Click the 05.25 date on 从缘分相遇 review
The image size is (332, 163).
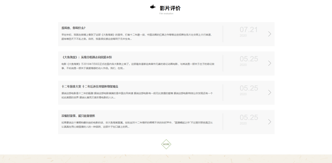pyautogui.click(x=249, y=59)
